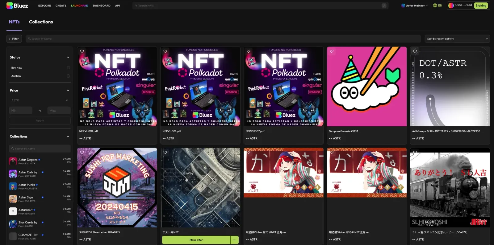The width and height of the screenshot is (494, 245).
Task: Open the Sort by recent activity dropdown
Action: (x=457, y=39)
